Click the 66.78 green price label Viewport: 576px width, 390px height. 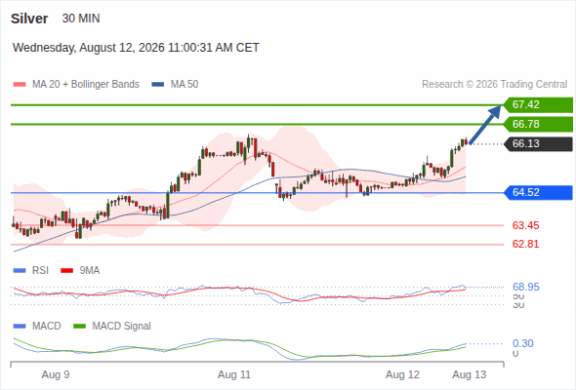click(x=538, y=125)
